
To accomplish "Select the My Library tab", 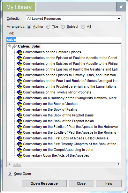I will click(19, 7).
